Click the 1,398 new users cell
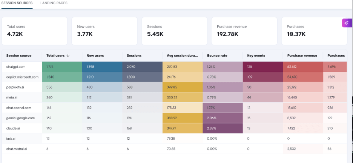Image resolution: width=353 pixels, height=163 pixels. tap(102, 67)
